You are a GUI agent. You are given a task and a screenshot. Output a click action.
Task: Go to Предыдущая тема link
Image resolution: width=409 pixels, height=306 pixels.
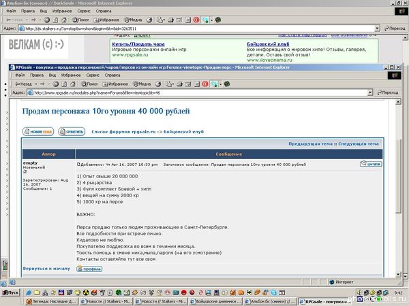tap(311, 143)
